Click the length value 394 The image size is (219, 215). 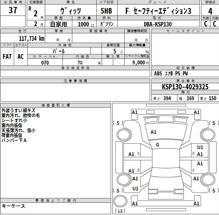pyautogui.click(x=167, y=98)
